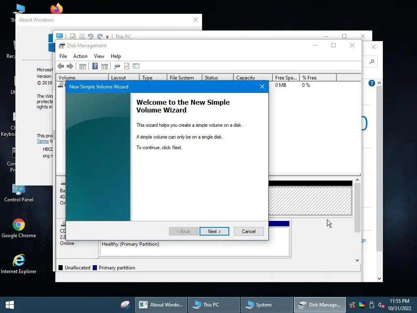Screen dimensions: 417x313
Task: Sort by the Free Spa... column header
Action: tap(286, 77)
